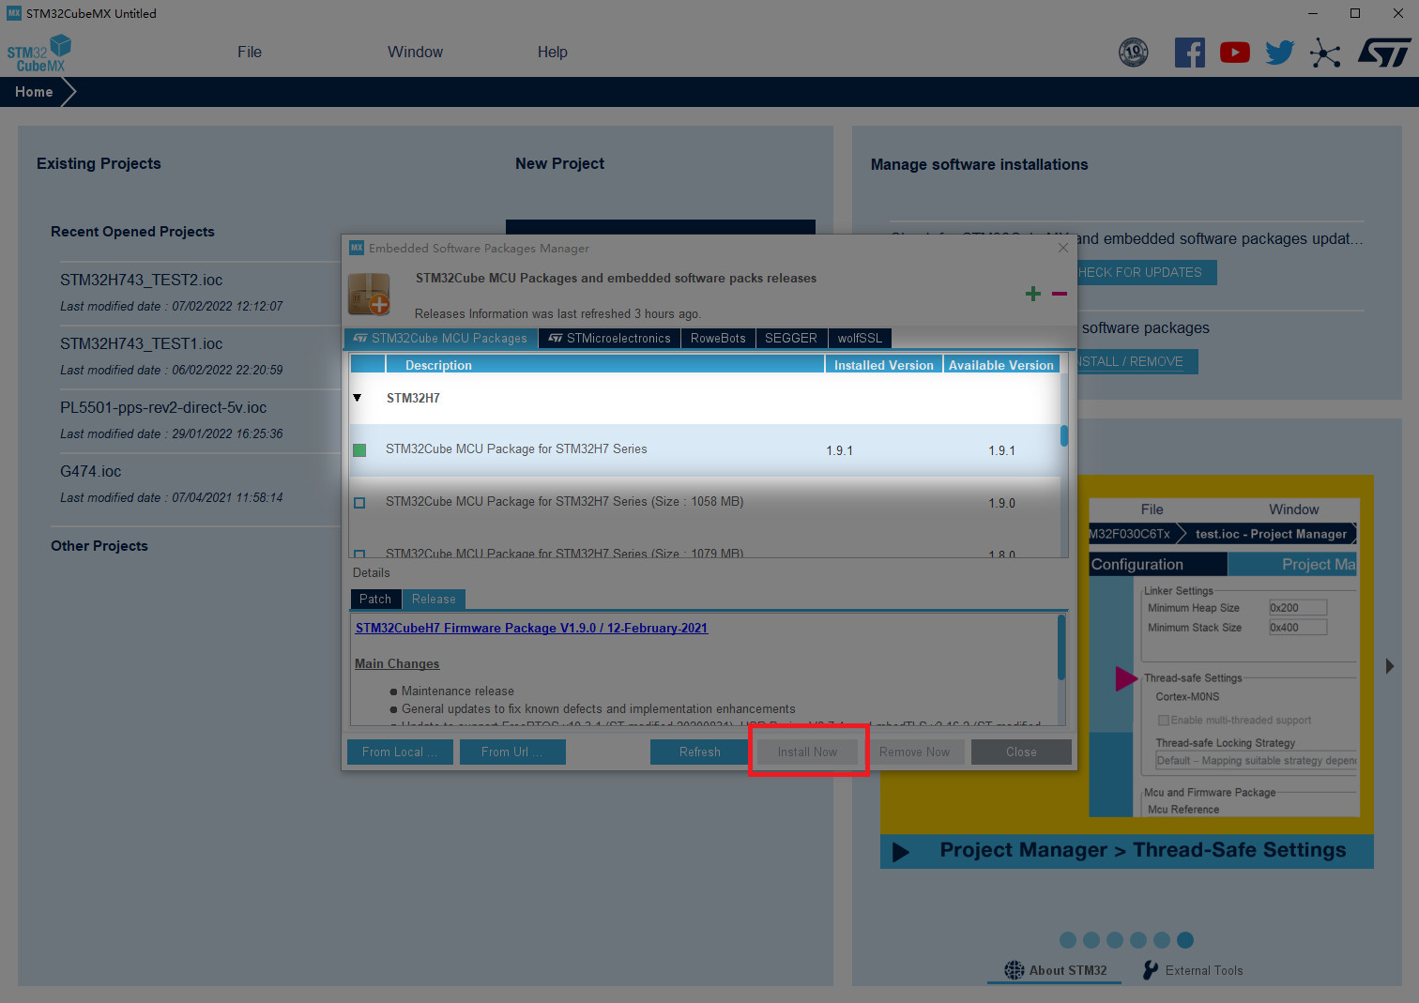Switch to the RoweBots tab
1419x1003 pixels.
coord(718,338)
